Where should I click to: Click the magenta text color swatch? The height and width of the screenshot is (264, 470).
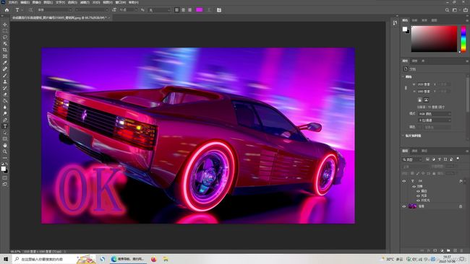click(200, 10)
